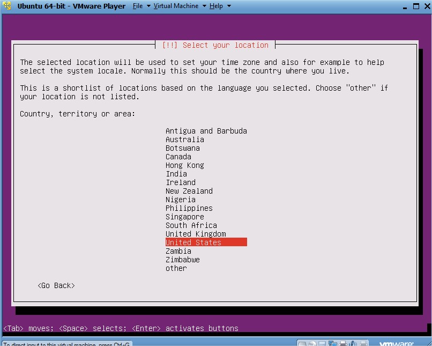Click the sound card status icon
432x346 pixels.
coord(353,343)
